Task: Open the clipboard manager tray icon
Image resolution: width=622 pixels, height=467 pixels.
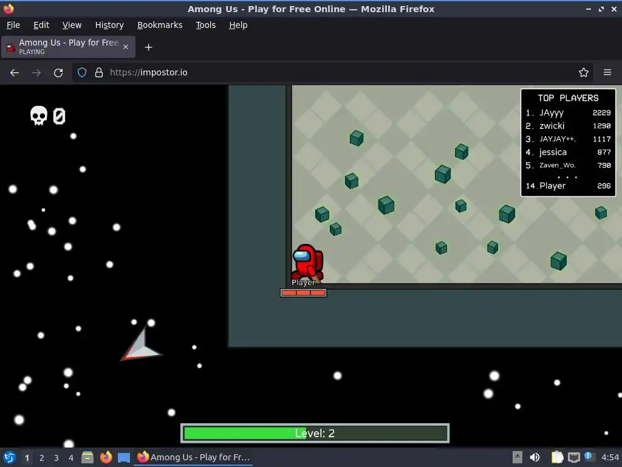Action: click(558, 457)
